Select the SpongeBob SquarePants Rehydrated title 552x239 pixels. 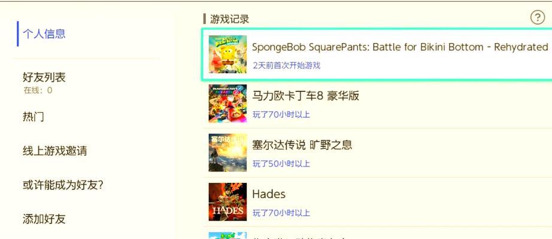(x=400, y=47)
